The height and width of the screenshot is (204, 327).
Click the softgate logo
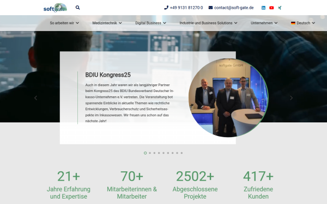(55, 8)
